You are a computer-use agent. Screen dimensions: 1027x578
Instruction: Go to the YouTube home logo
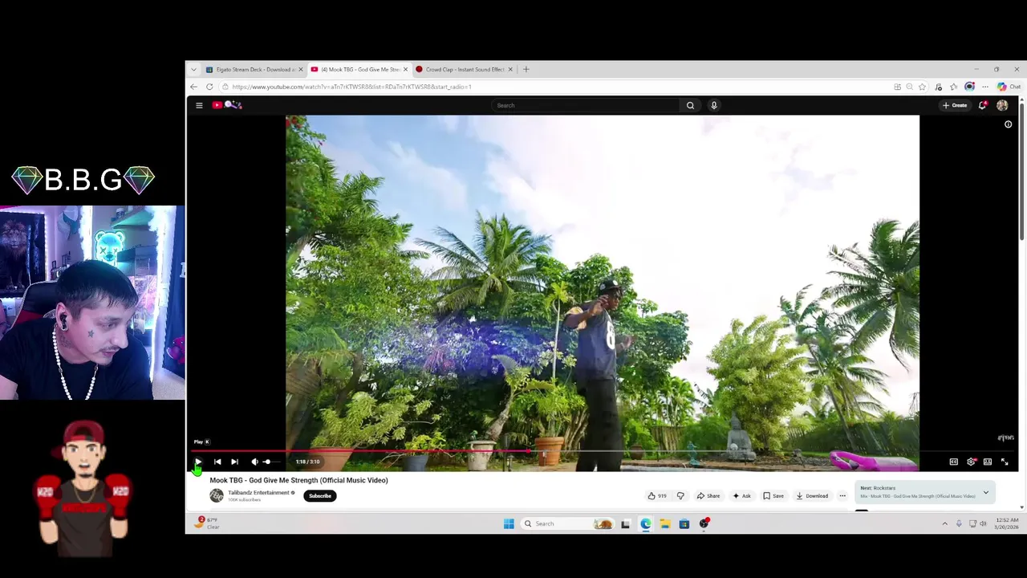point(227,105)
